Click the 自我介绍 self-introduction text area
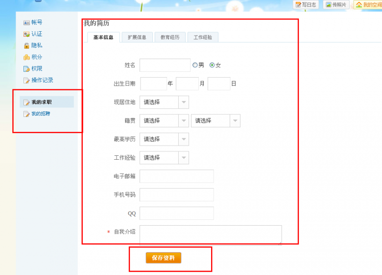The width and height of the screenshot is (382, 275). pos(211,234)
